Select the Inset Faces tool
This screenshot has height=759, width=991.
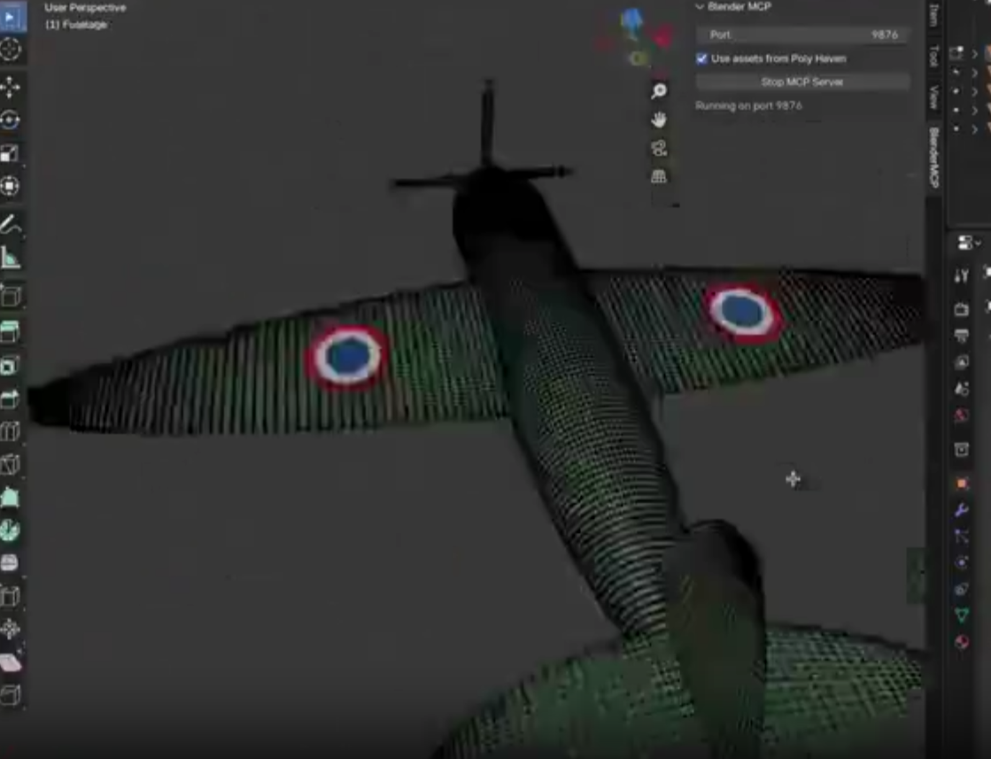[x=11, y=365]
